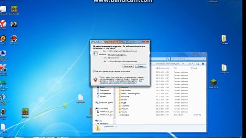Select the remote connection desktop shortcut with monitor icon

3,55
